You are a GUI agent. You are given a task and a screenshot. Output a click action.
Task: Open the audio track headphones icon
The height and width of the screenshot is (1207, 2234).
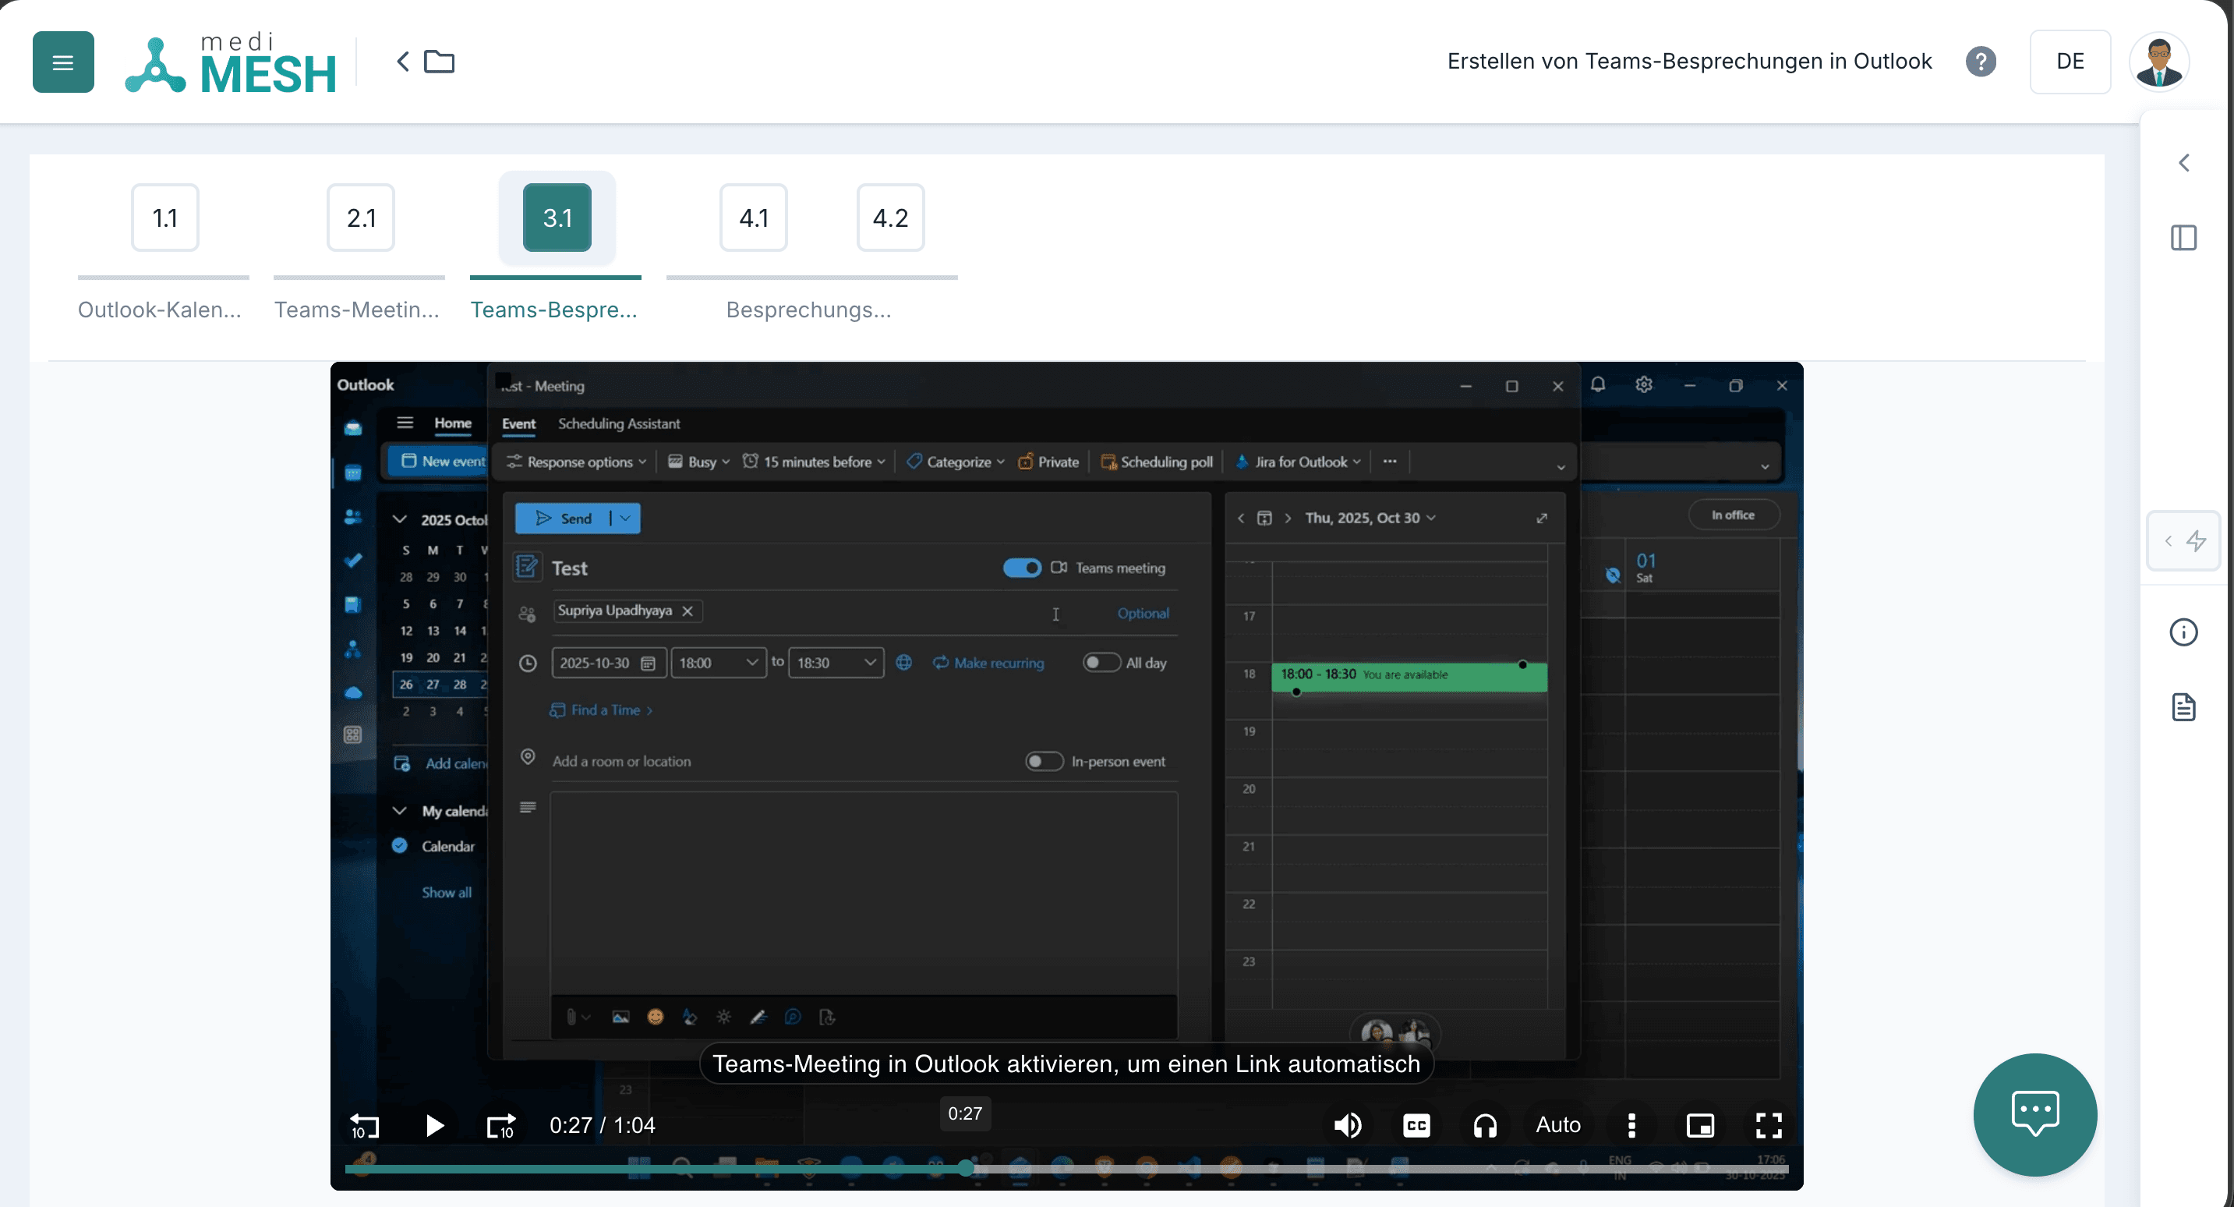point(1485,1125)
